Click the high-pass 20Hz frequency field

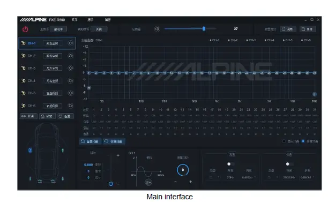230,177
